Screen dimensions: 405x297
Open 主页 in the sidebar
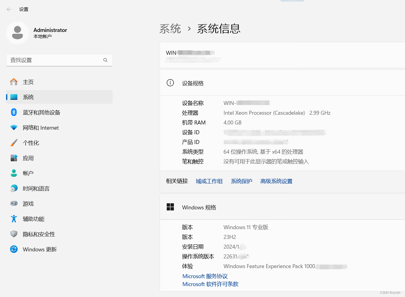59,82
